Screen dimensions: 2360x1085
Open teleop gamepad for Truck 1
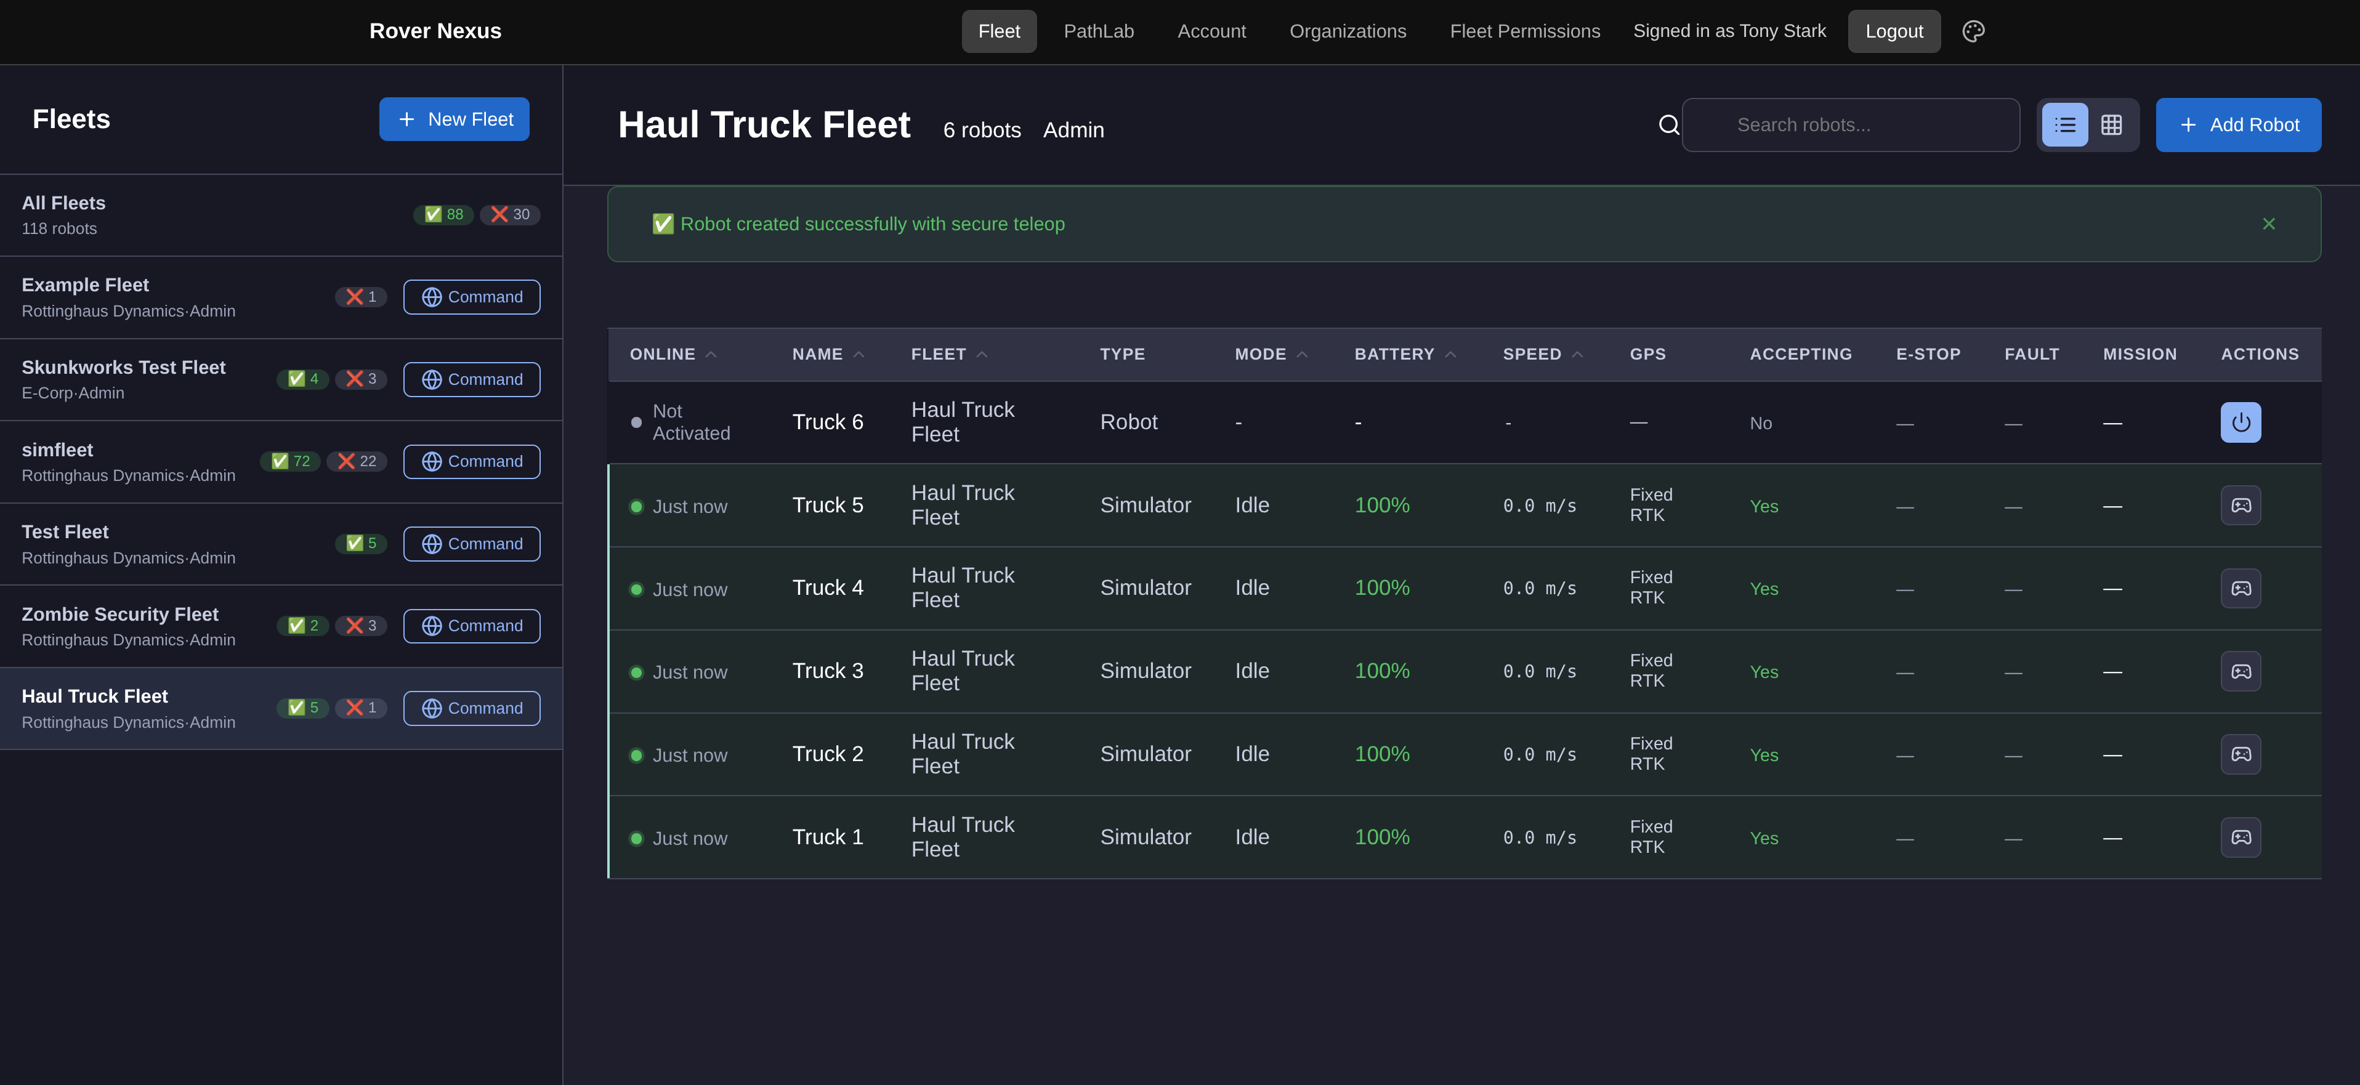(2240, 837)
